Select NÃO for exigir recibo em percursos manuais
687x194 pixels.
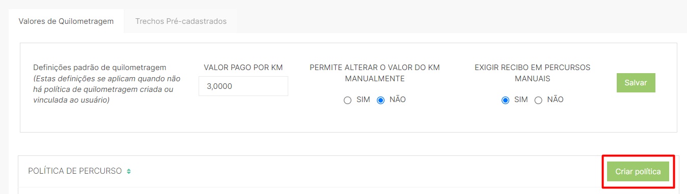coord(538,100)
